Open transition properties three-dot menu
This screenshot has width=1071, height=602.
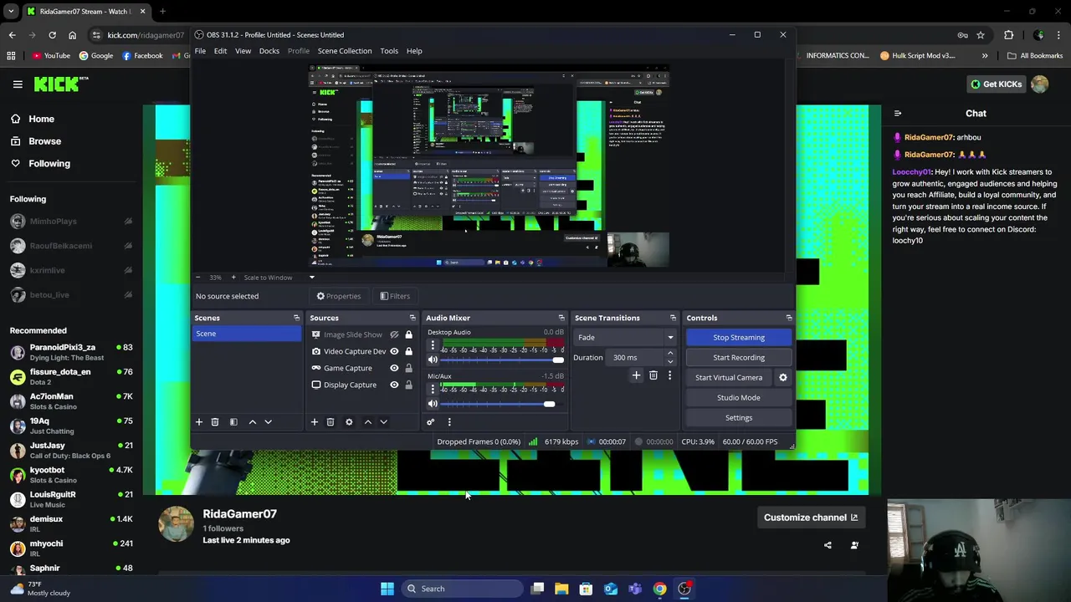point(669,376)
